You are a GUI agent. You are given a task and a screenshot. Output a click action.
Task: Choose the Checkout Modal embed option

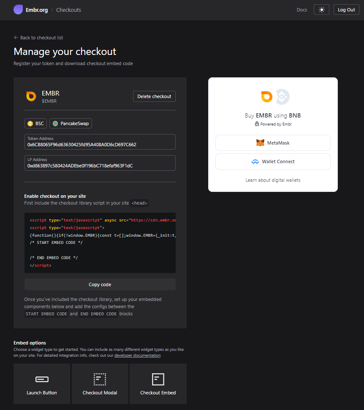point(100,384)
